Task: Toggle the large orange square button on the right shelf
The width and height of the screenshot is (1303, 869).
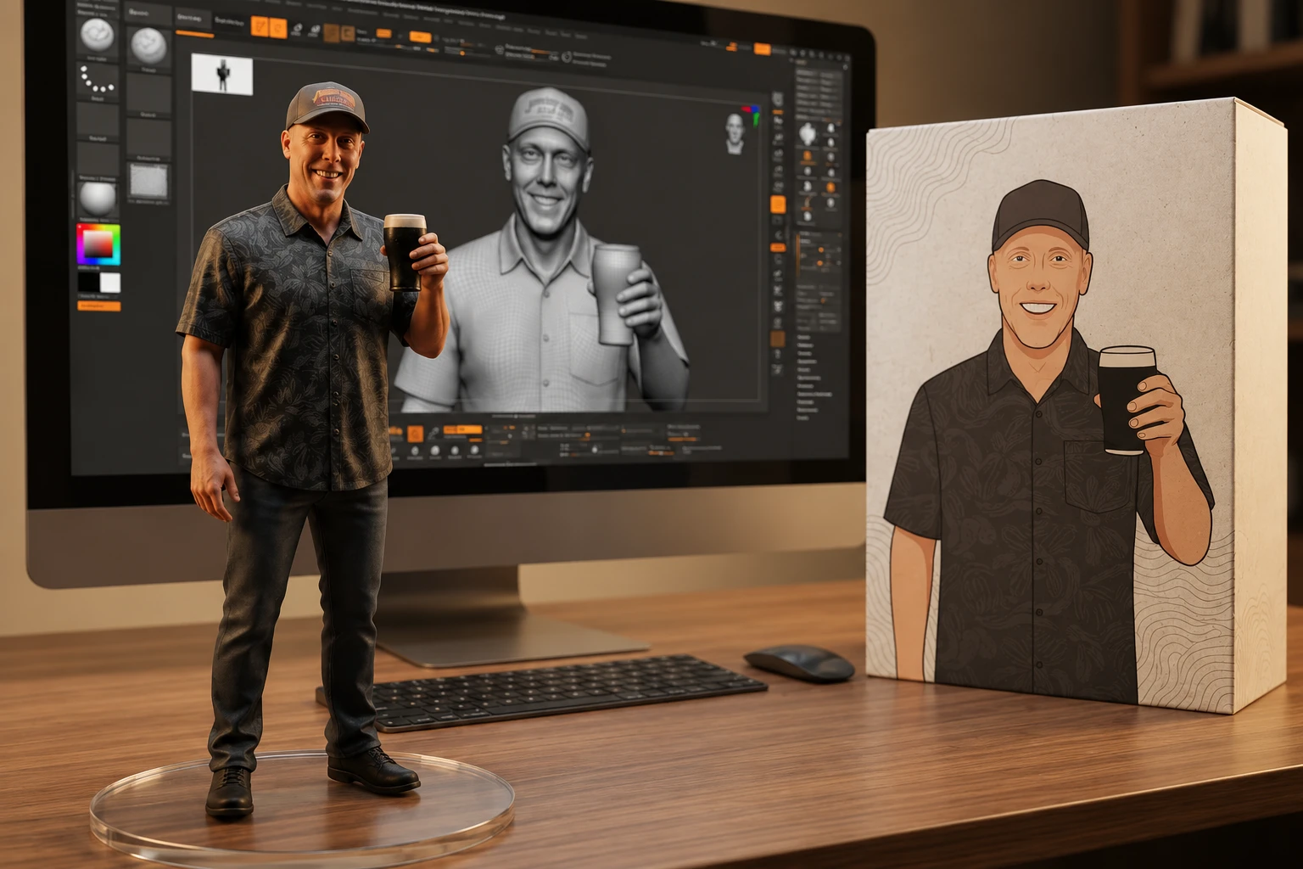Action: [778, 204]
